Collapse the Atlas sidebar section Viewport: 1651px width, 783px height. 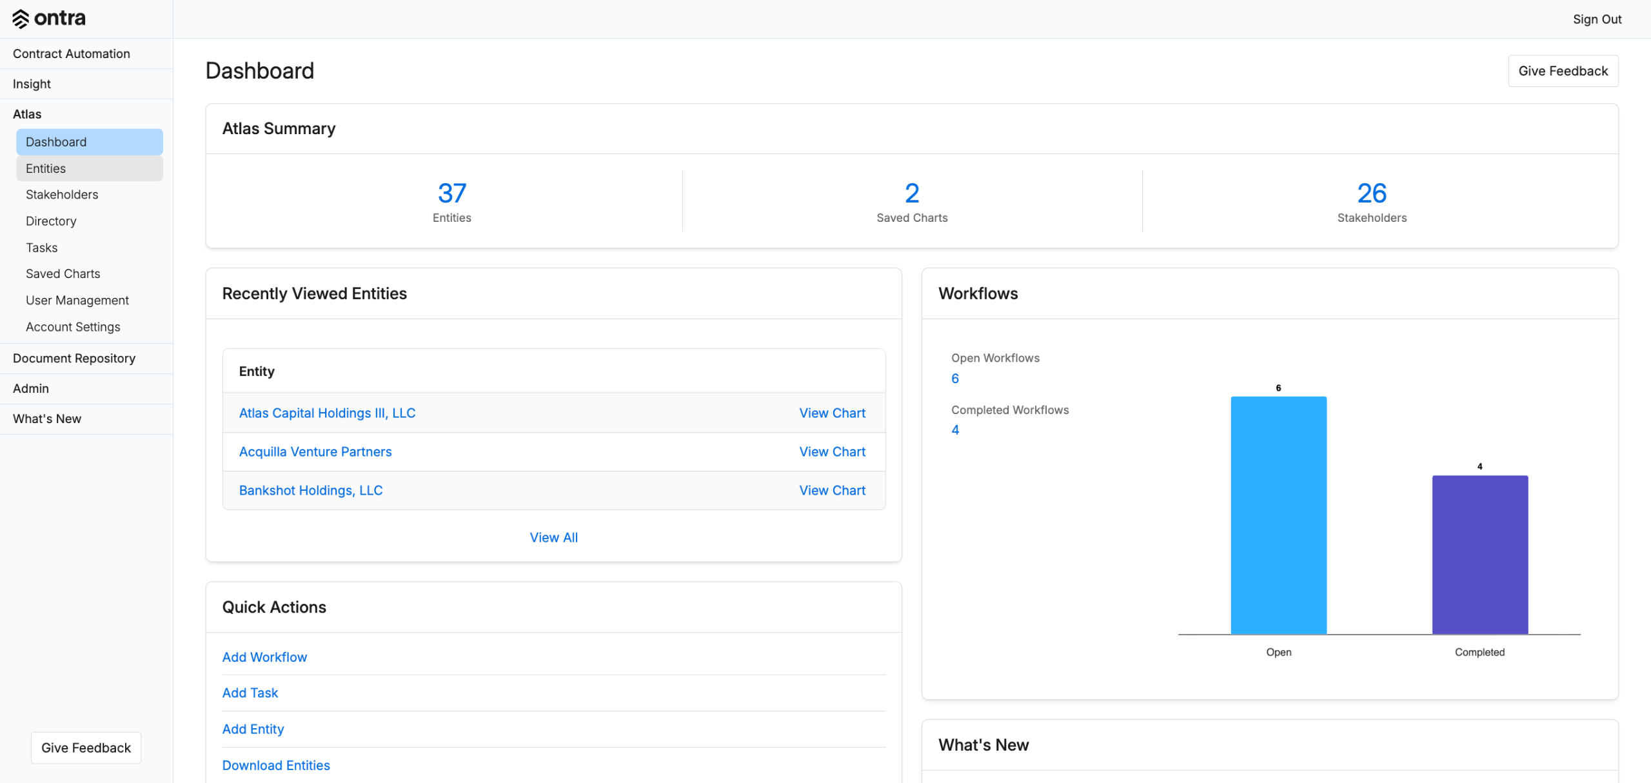click(x=27, y=114)
